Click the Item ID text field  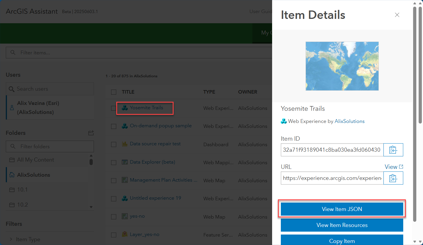point(332,150)
